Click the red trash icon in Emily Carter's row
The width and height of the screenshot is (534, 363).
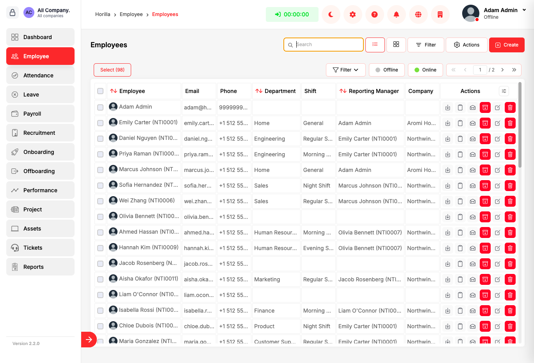click(510, 123)
